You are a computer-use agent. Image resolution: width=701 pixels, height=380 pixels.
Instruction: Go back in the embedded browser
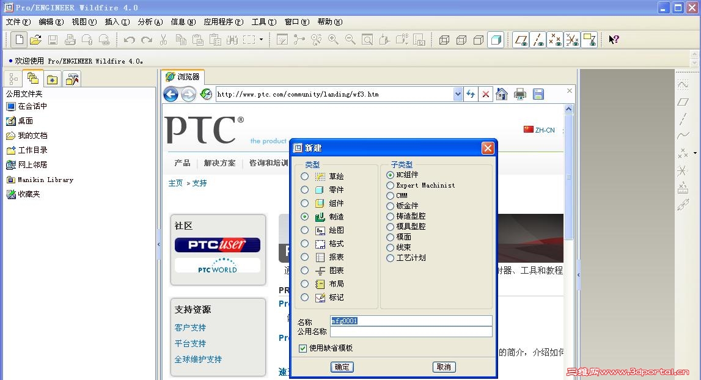pyautogui.click(x=171, y=94)
